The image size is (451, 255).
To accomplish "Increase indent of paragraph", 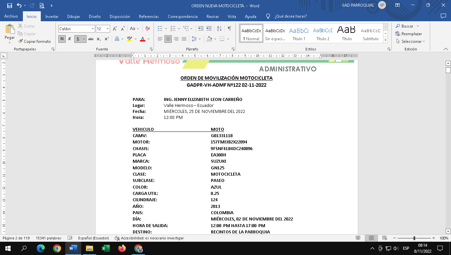I will coord(209,29).
